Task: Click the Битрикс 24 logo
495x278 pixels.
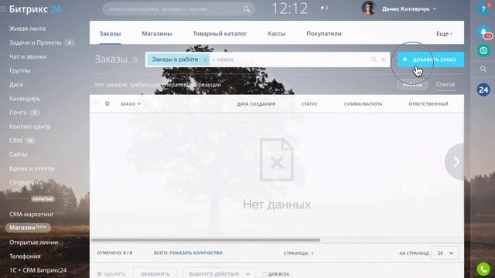Action: [35, 9]
